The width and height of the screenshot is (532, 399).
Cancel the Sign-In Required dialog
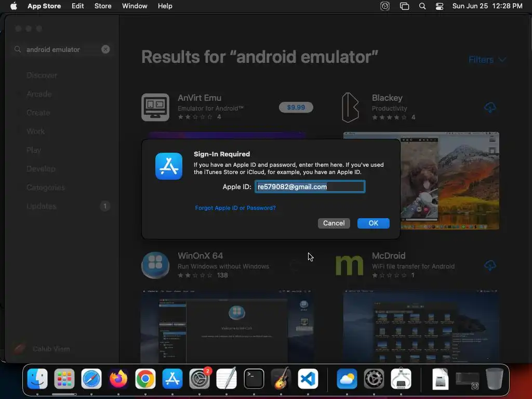click(334, 223)
